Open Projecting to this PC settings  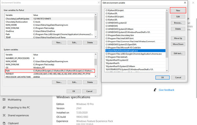pos(19,108)
